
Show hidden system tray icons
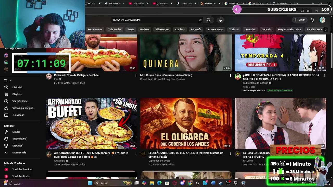[286, 183]
